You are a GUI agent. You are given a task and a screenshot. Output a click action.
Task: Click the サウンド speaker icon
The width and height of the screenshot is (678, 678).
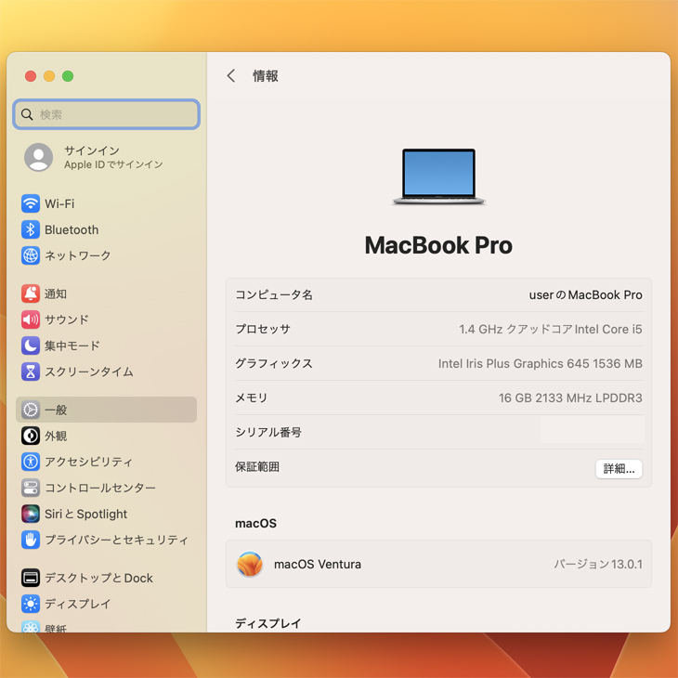pos(31,319)
